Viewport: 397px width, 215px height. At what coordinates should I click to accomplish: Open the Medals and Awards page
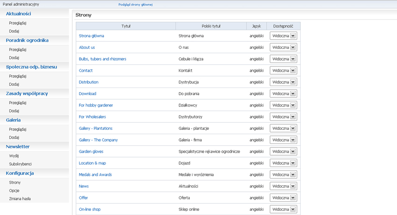tap(95, 175)
